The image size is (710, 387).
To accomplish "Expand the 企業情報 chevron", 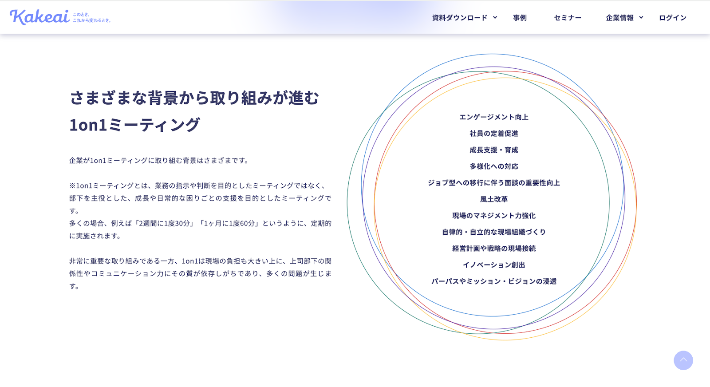I will coord(641,18).
